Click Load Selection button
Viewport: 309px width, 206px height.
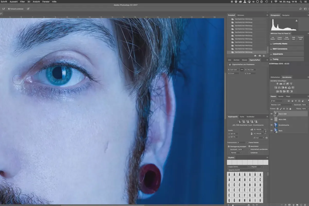tap(273, 38)
